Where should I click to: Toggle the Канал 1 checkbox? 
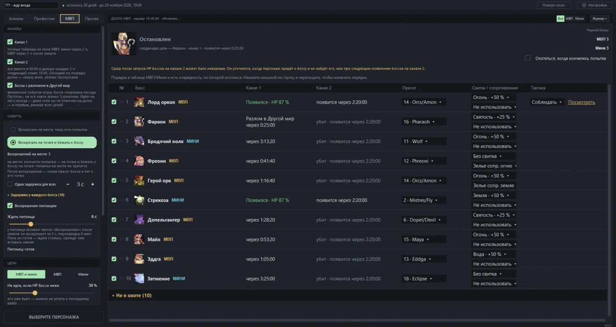10,42
